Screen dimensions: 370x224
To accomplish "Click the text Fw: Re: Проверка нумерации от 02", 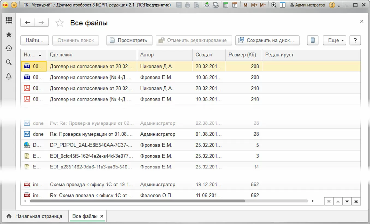I will click(x=92, y=123).
